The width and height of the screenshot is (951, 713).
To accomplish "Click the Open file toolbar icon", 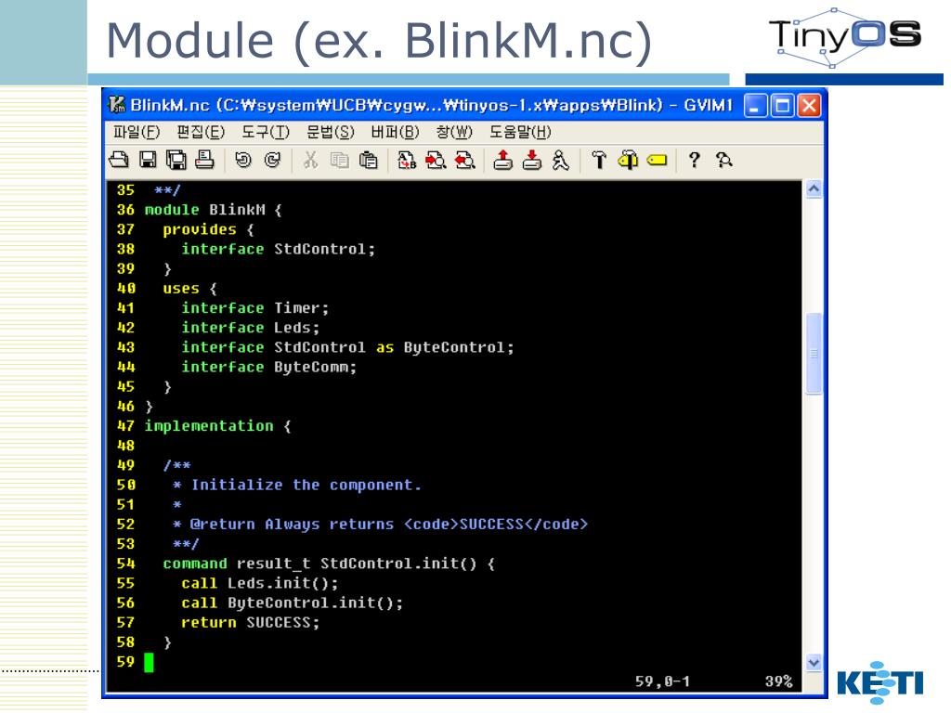I will click(119, 160).
